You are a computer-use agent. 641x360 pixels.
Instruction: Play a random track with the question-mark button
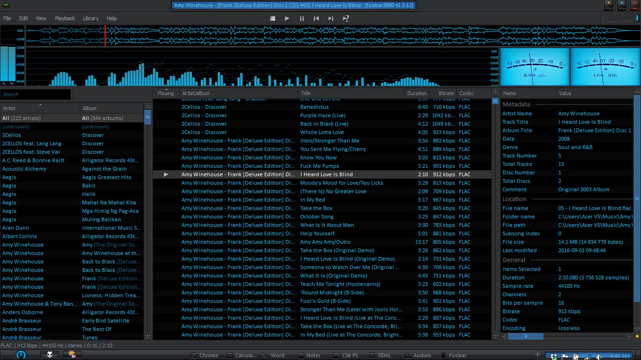[x=346, y=18]
